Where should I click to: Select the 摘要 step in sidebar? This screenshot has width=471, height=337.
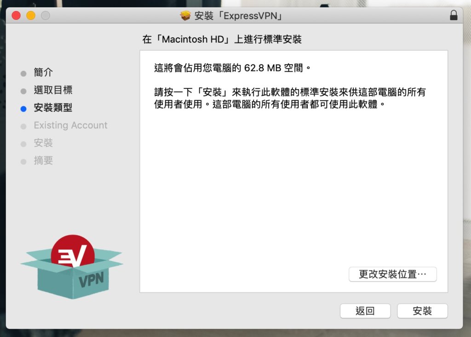tap(43, 161)
